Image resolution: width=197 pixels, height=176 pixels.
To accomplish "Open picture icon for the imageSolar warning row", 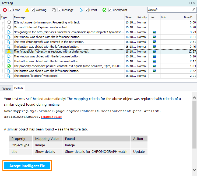I will tap(154, 51).
